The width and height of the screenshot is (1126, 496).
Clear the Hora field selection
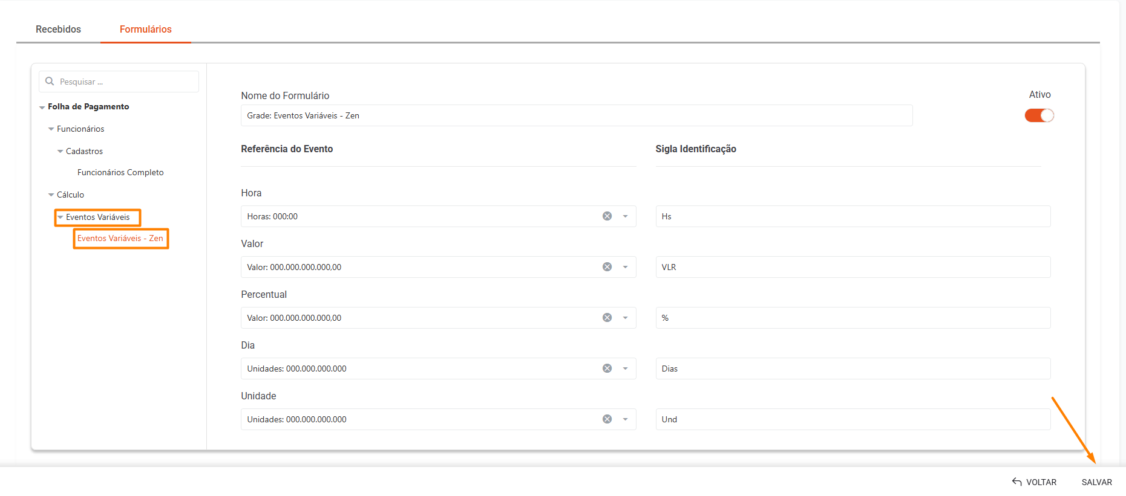[607, 216]
